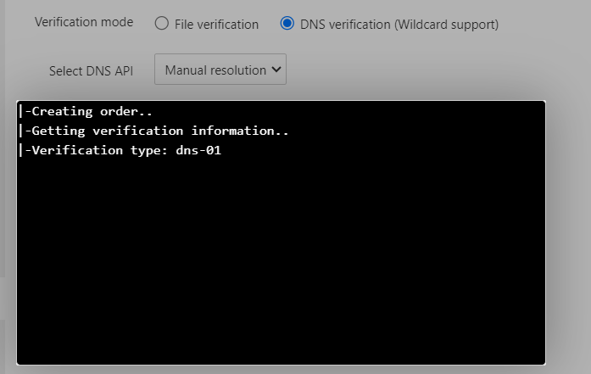Click the 'Verification mode' label
This screenshot has width=591, height=374.
tap(84, 22)
